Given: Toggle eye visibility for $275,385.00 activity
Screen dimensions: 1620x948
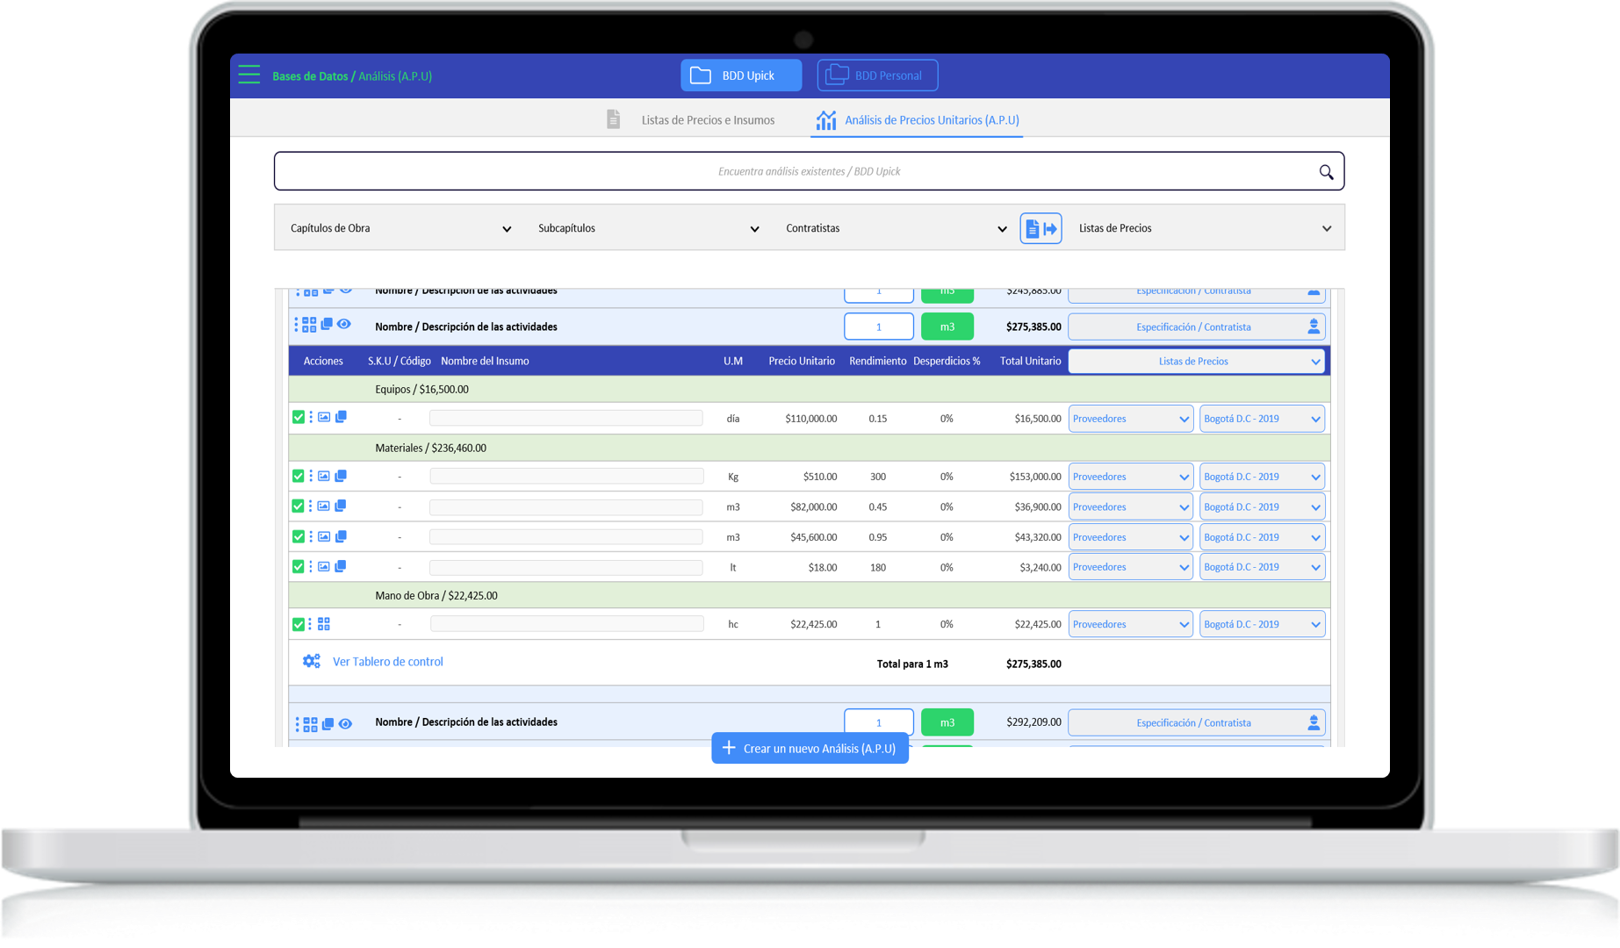Looking at the screenshot, I should pos(344,325).
